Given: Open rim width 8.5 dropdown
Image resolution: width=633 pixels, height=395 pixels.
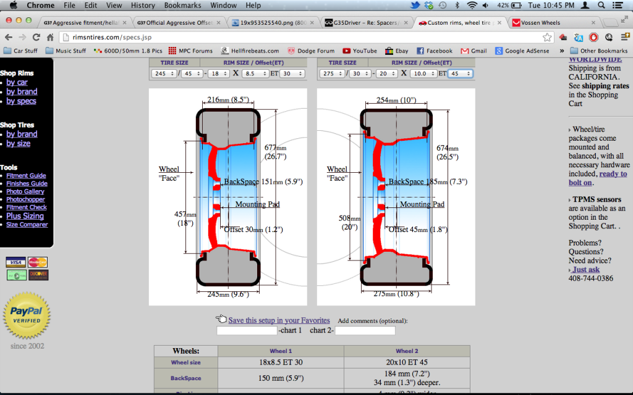Looking at the screenshot, I should (x=255, y=73).
